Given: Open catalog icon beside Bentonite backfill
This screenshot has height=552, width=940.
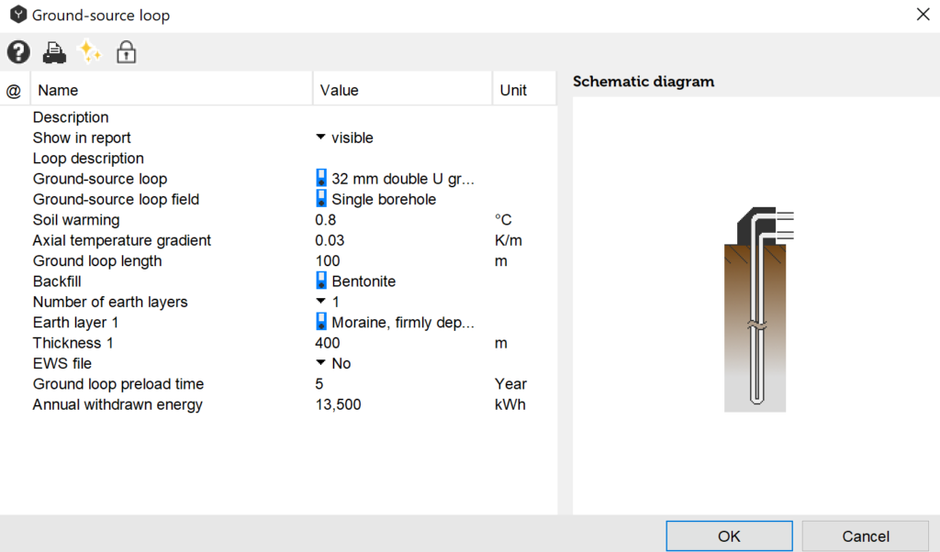Looking at the screenshot, I should click(321, 282).
